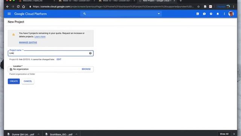Open the Learn more link

pyautogui.click(x=40, y=37)
